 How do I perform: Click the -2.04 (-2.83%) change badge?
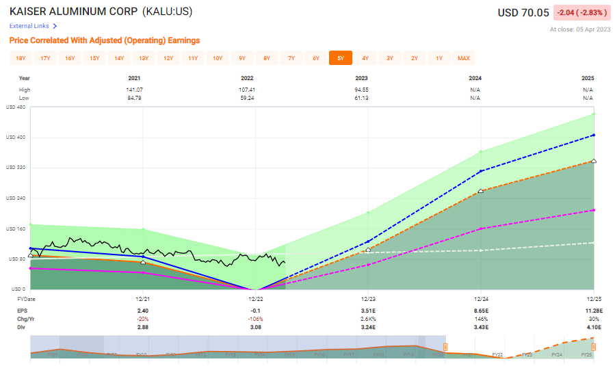582,12
